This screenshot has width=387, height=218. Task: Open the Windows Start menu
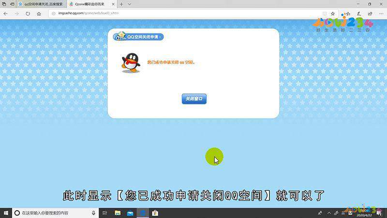(x=6, y=213)
